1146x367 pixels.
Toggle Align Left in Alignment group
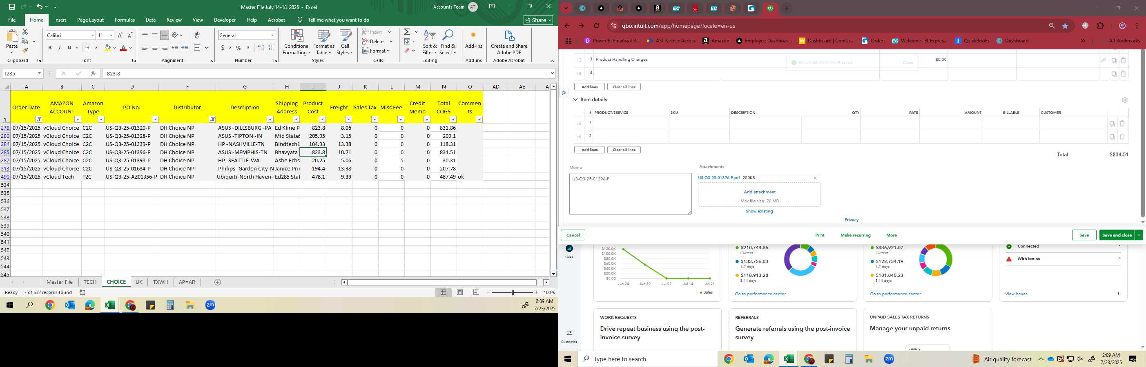point(145,48)
